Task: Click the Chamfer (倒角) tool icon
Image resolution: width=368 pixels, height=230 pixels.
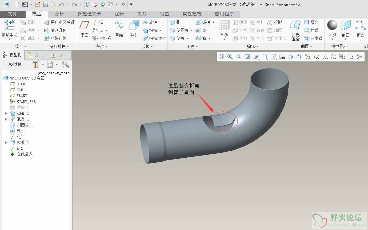Action: [x=172, y=38]
